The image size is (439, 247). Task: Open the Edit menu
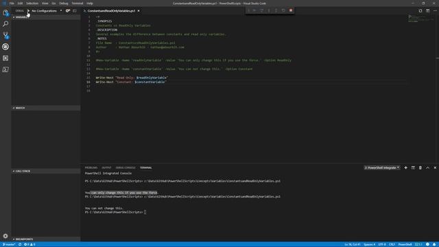click(x=20, y=3)
